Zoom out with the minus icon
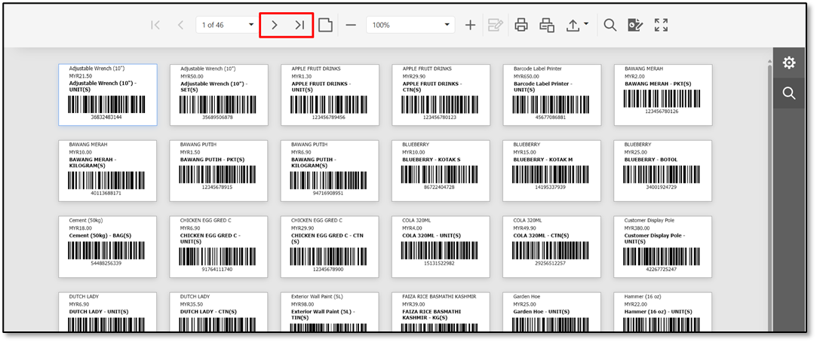The height and width of the screenshot is (342, 817). [352, 24]
